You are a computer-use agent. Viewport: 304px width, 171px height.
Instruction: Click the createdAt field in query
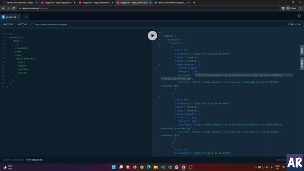[21, 48]
